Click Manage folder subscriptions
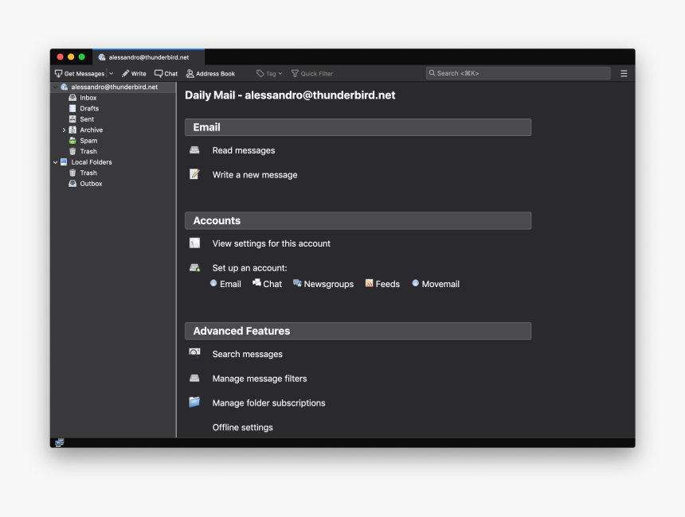 tap(268, 403)
